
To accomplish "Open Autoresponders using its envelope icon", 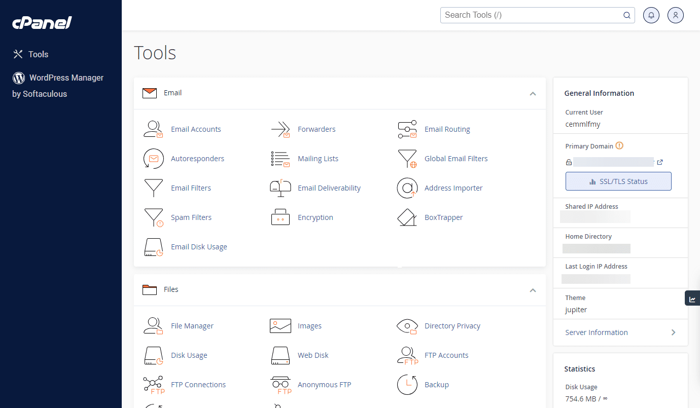I will tap(153, 159).
